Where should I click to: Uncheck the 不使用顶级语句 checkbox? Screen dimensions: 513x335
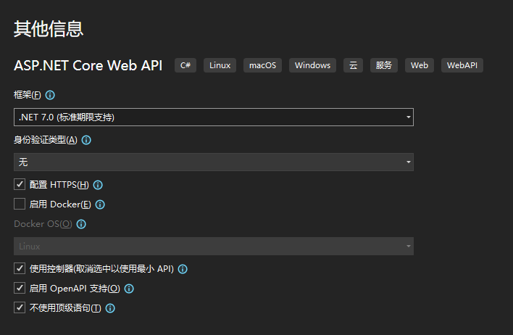tap(20, 308)
